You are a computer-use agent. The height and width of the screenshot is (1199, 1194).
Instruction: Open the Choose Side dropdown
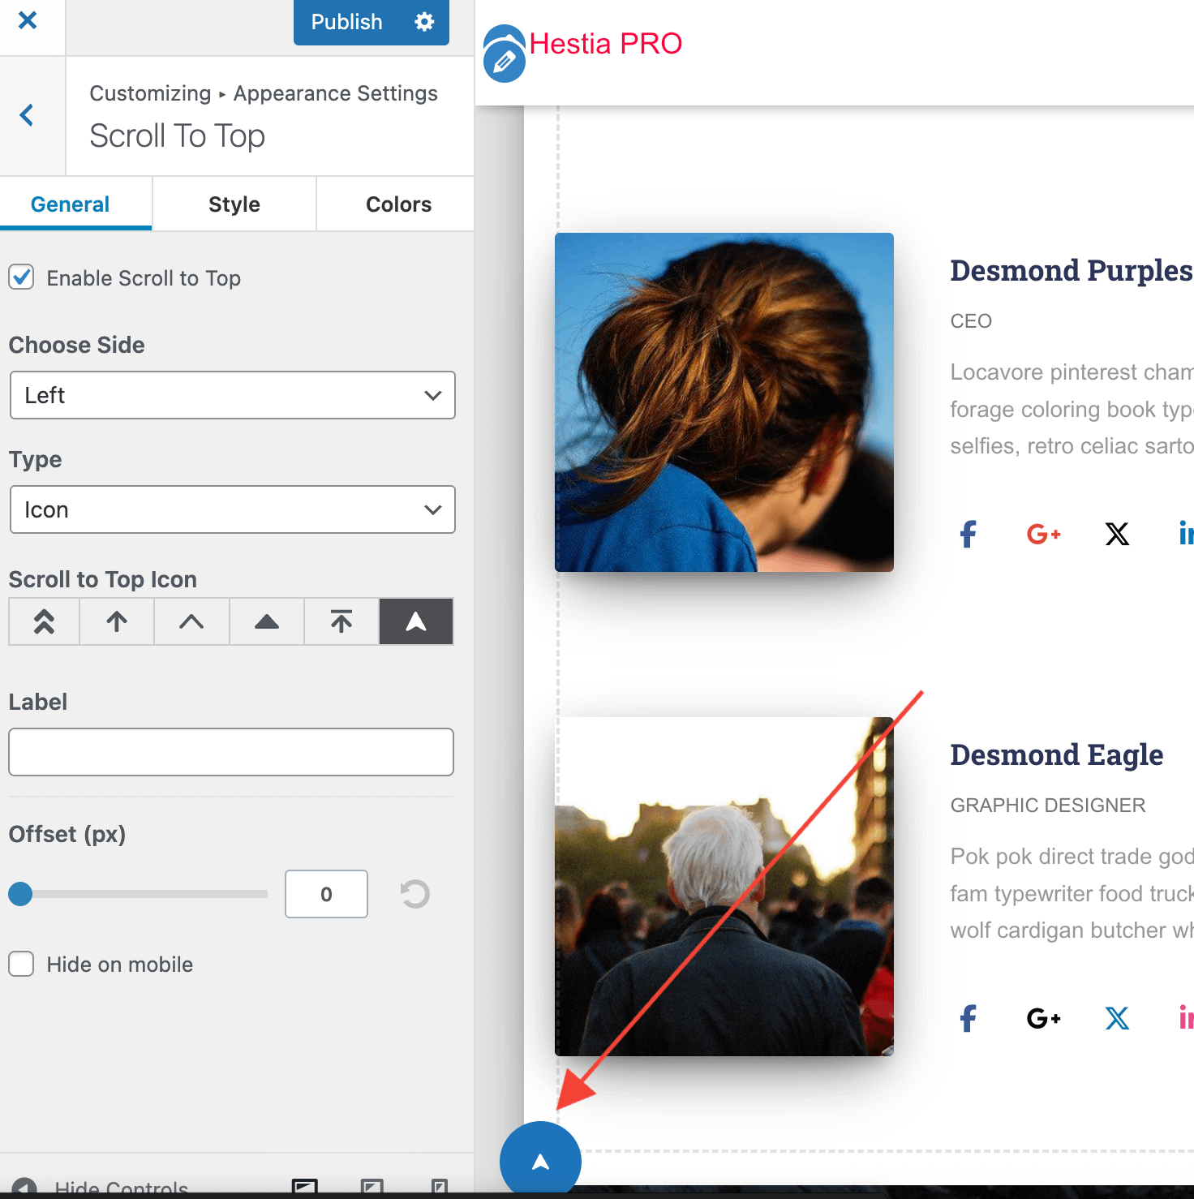click(232, 395)
